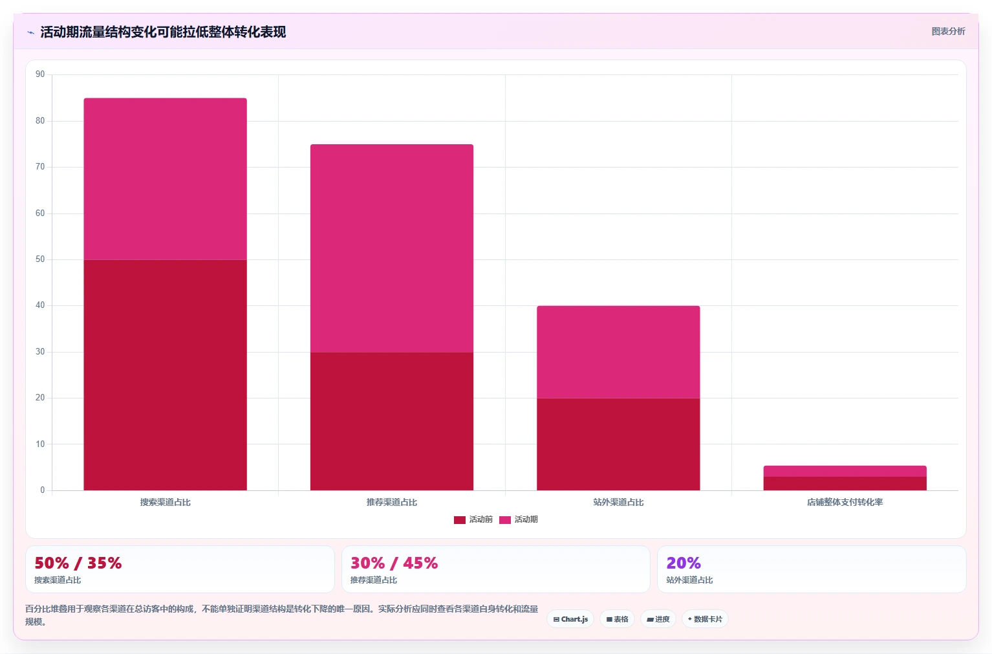This screenshot has height=654, width=992.
Task: Click the 90 tick on the y-axis
Action: pos(40,74)
